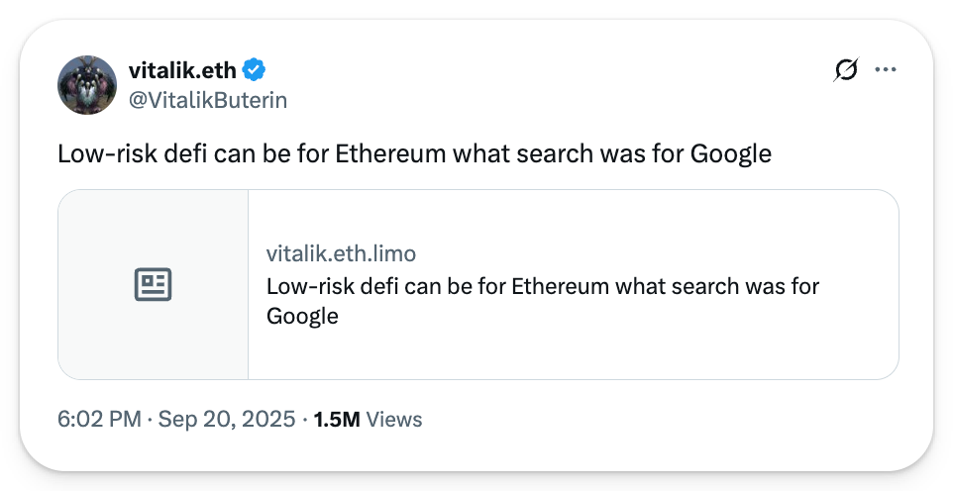
Task: Click the 6:02 PM post time
Action: 99,420
